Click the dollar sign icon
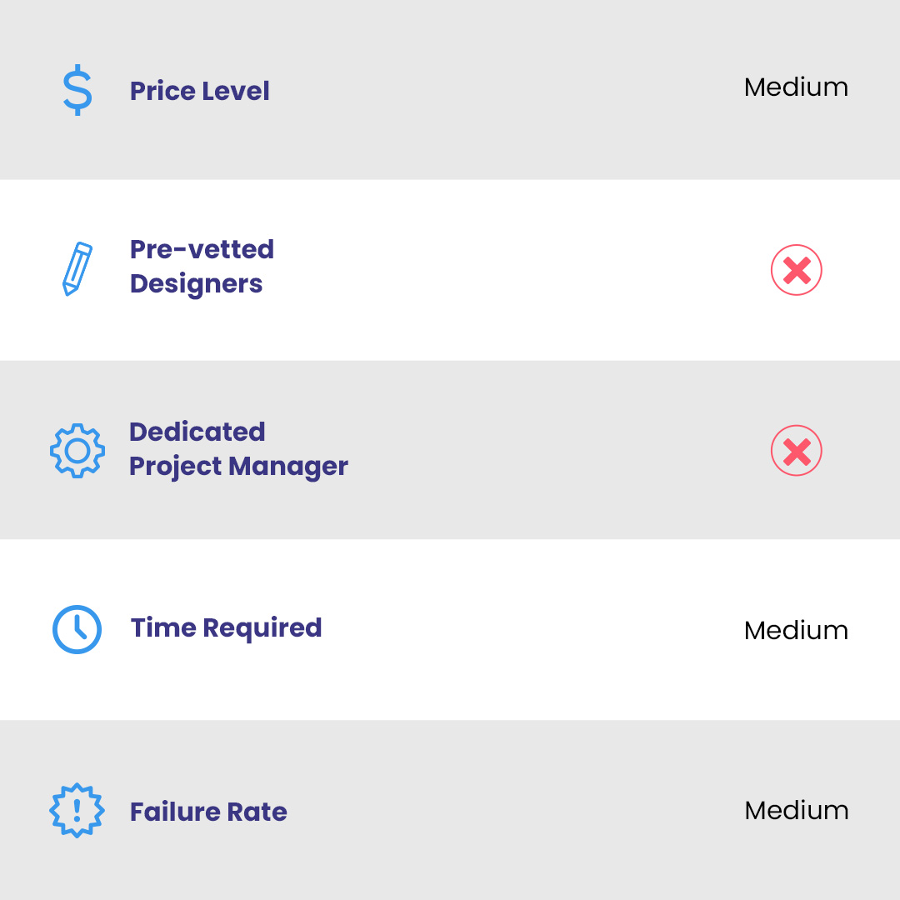 (77, 91)
